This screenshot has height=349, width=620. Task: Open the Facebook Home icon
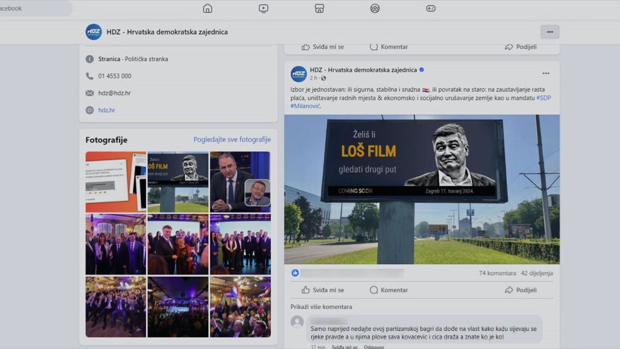click(x=207, y=8)
